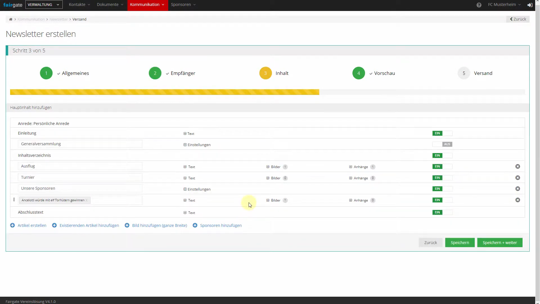This screenshot has height=304, width=540.
Task: Open the VERWALTUNG dropdown
Action: click(44, 5)
